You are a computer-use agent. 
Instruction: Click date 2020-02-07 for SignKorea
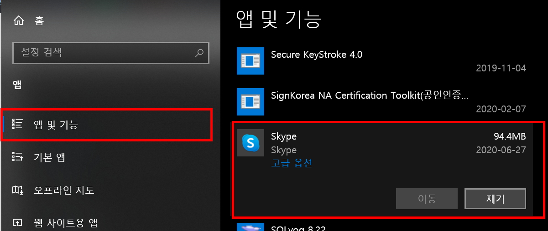(x=501, y=109)
